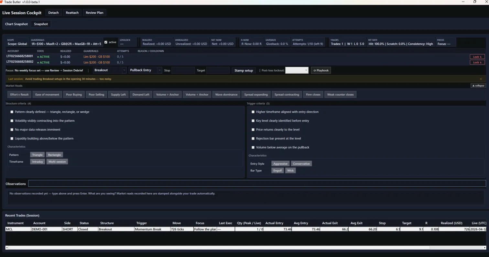Click the Trade Butler app icon

2,2
